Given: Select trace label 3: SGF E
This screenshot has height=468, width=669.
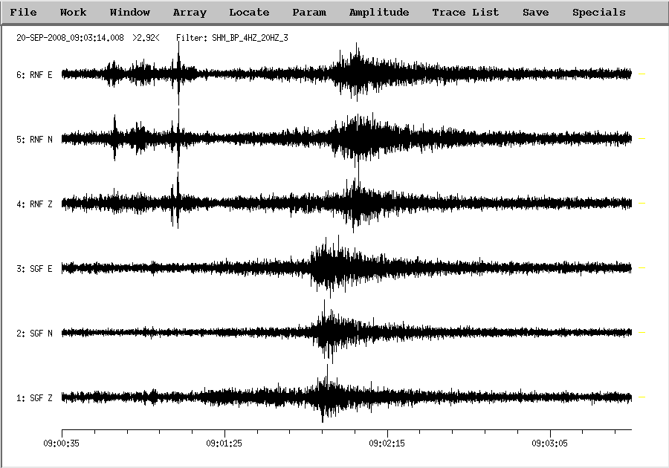Looking at the screenshot, I should click(x=34, y=268).
